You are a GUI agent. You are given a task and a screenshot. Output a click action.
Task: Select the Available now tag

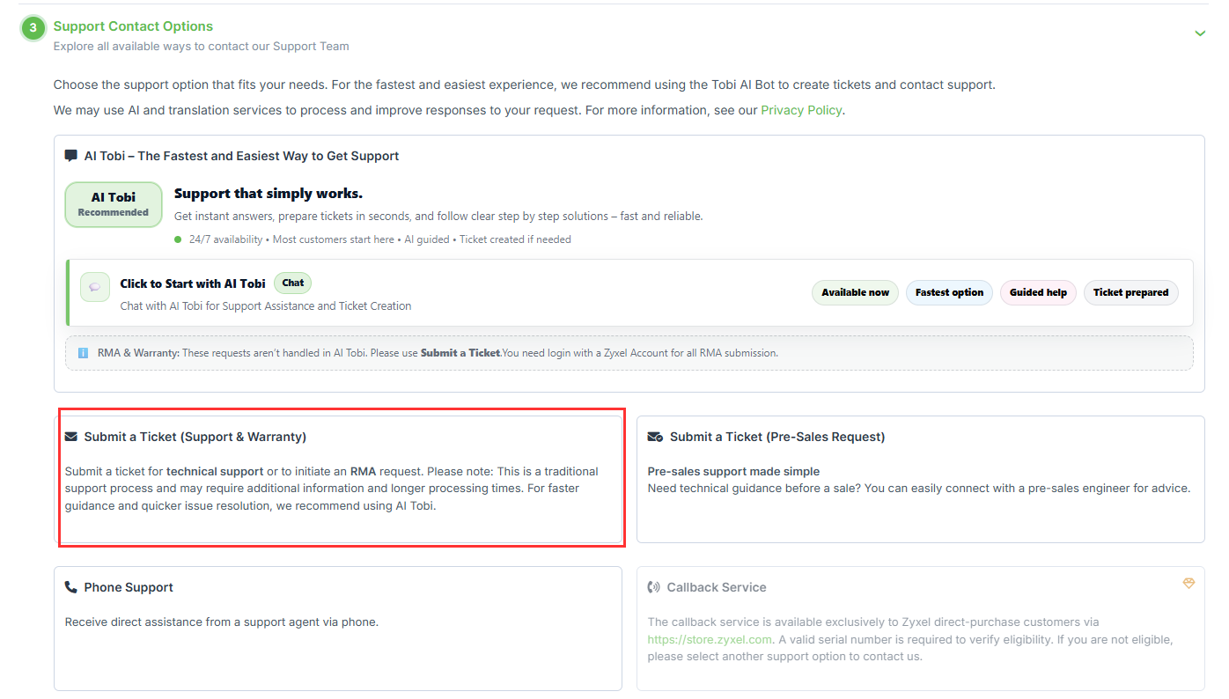[x=855, y=292]
